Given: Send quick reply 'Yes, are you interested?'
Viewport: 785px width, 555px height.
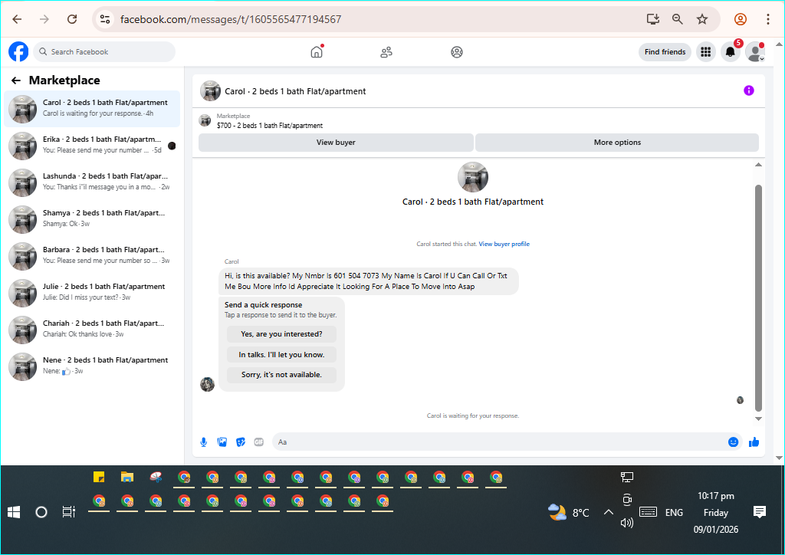Looking at the screenshot, I should (x=281, y=333).
